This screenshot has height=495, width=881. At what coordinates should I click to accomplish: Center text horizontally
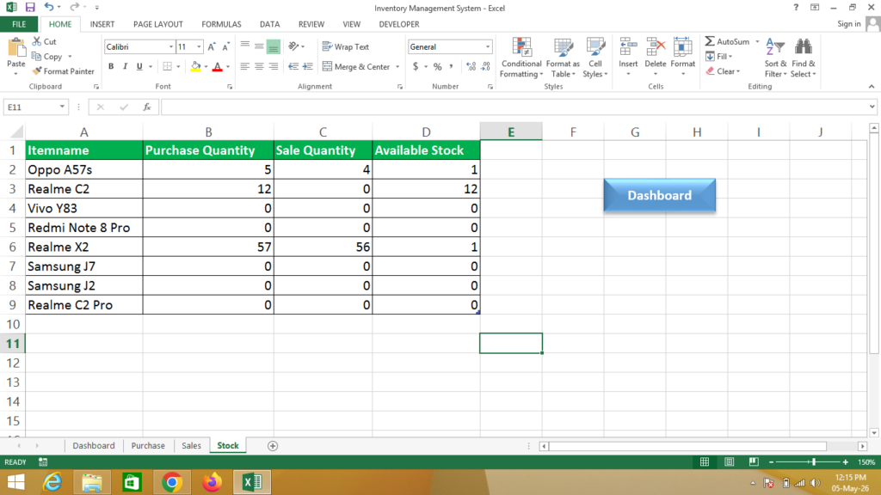[x=259, y=66]
